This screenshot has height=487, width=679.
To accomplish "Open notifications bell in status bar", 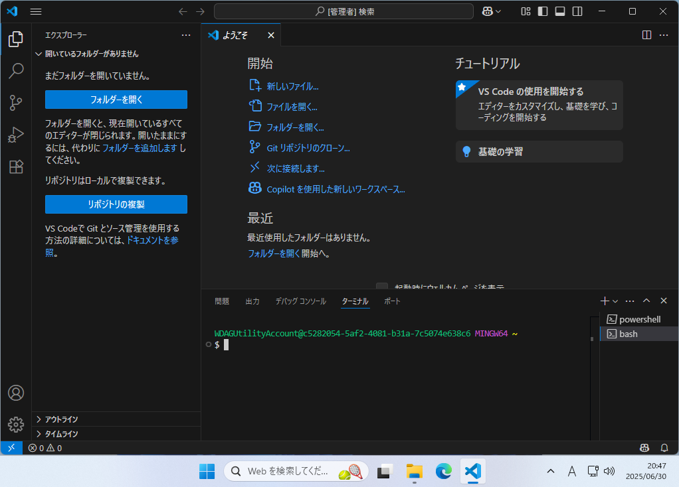I will (664, 448).
